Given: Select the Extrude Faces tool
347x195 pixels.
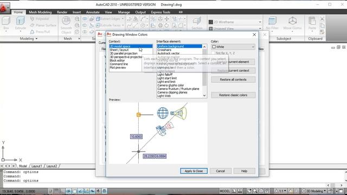Looking at the screenshot, I should click(x=108, y=25).
